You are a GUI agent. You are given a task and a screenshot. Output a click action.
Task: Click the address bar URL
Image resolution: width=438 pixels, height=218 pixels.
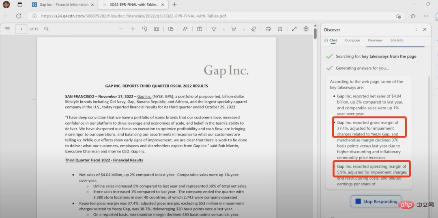coord(133,16)
